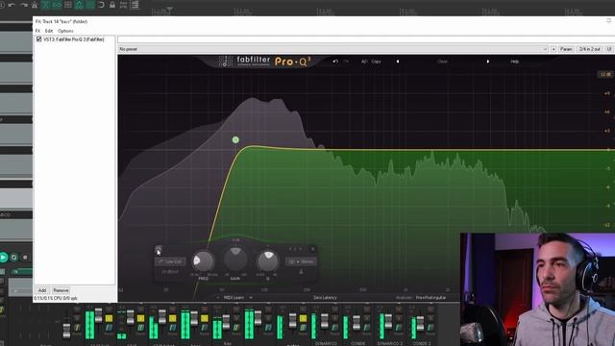Toggle the snap magnet icon
The height and width of the screenshot is (346, 615).
tap(101, 5)
